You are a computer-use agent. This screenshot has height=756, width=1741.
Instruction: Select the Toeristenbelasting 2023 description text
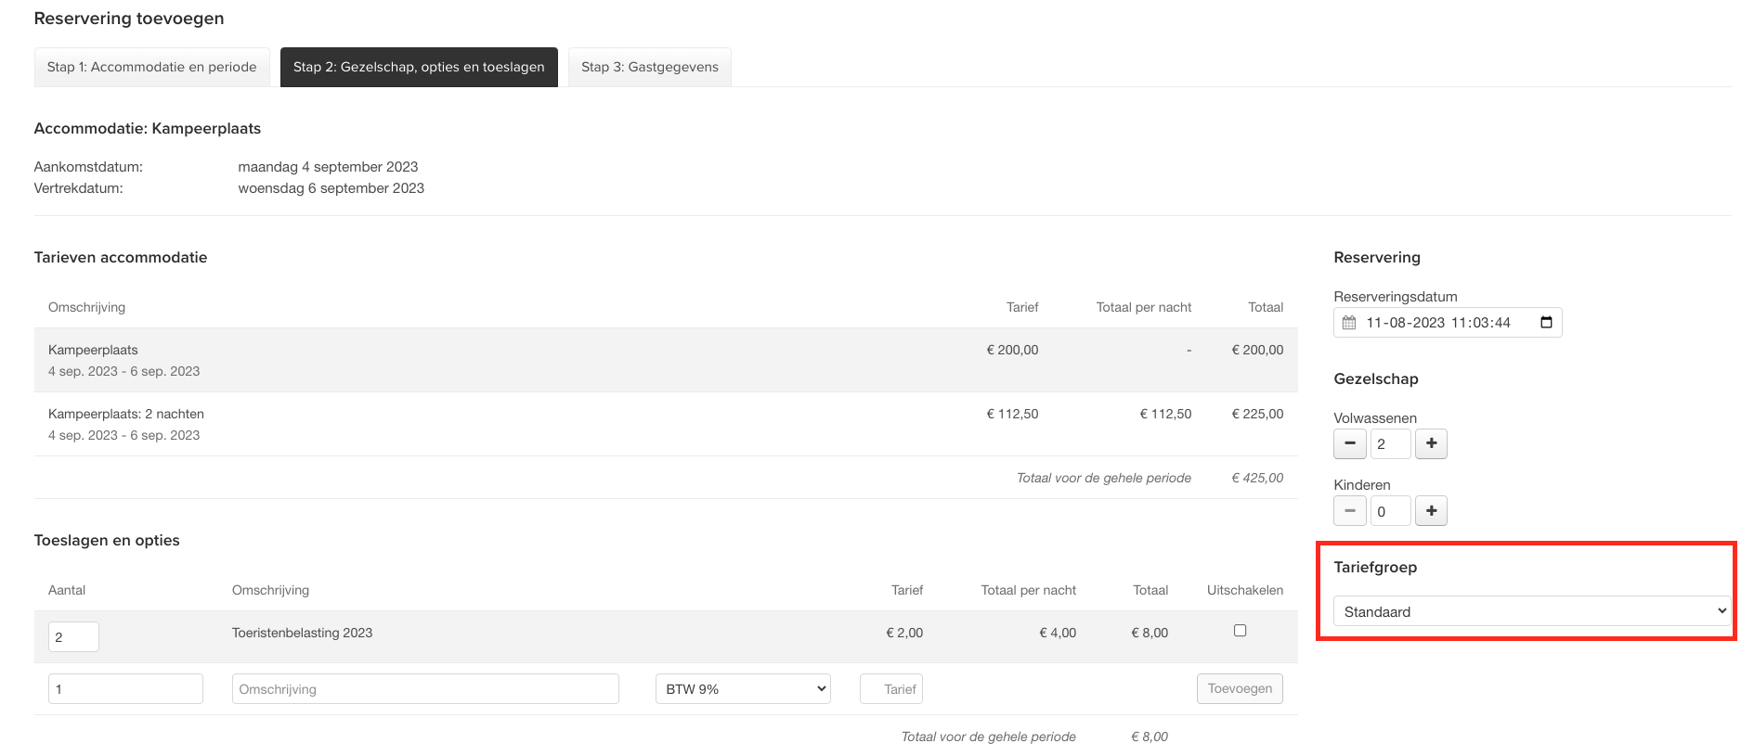(302, 633)
